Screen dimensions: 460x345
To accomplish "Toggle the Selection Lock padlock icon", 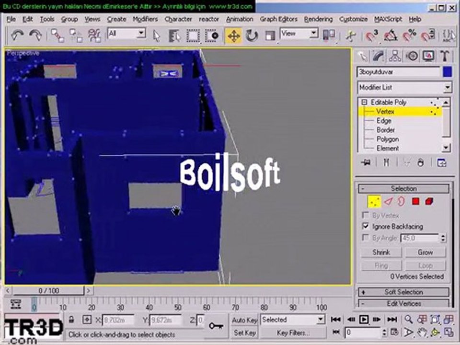I will click(71, 320).
